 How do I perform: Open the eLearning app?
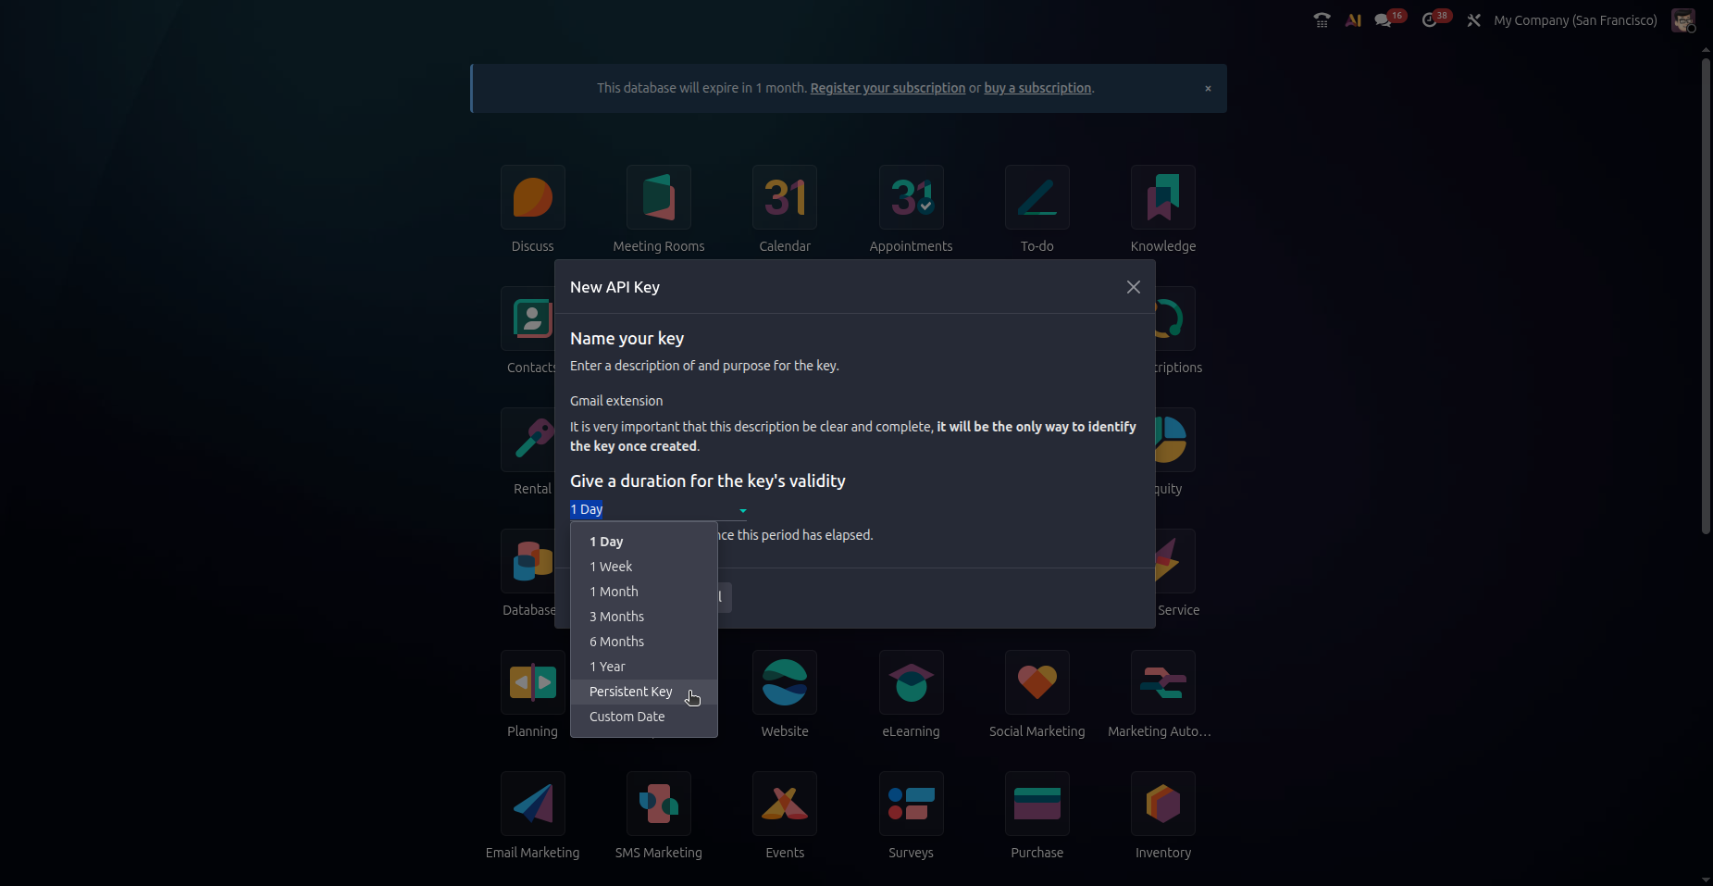click(x=911, y=683)
